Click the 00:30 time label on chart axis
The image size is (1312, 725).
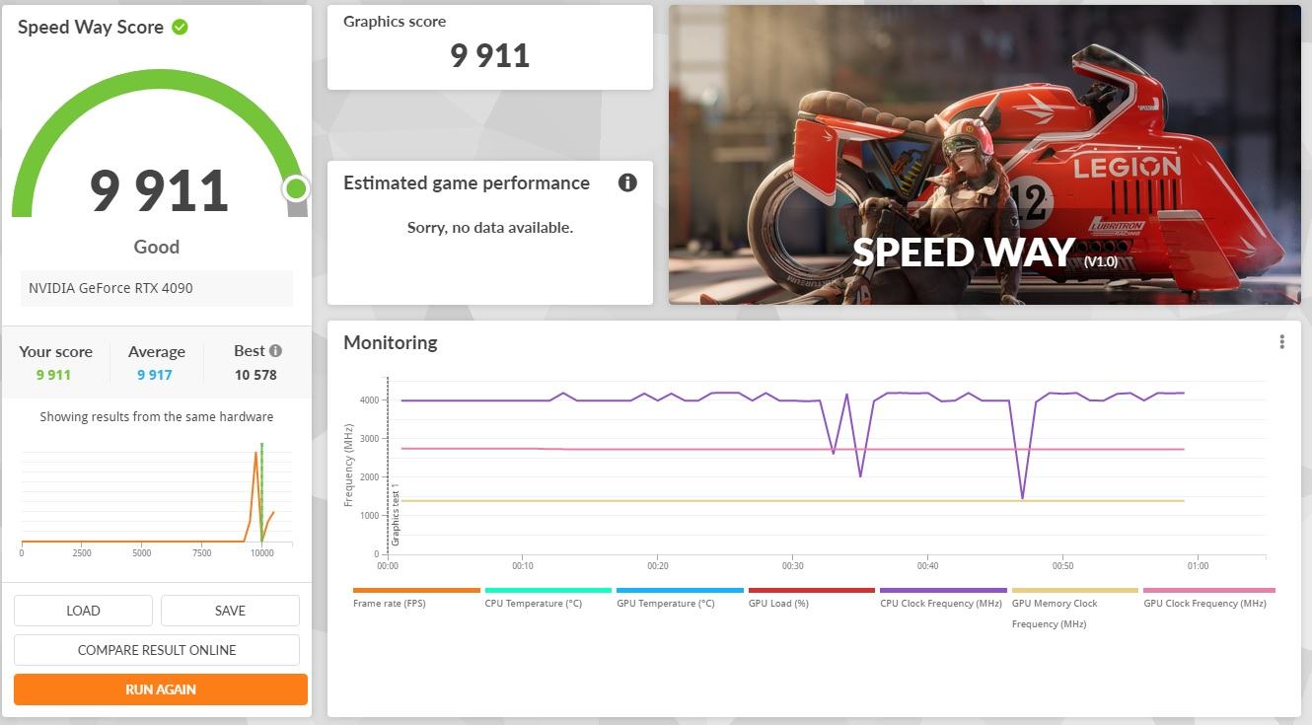(792, 565)
